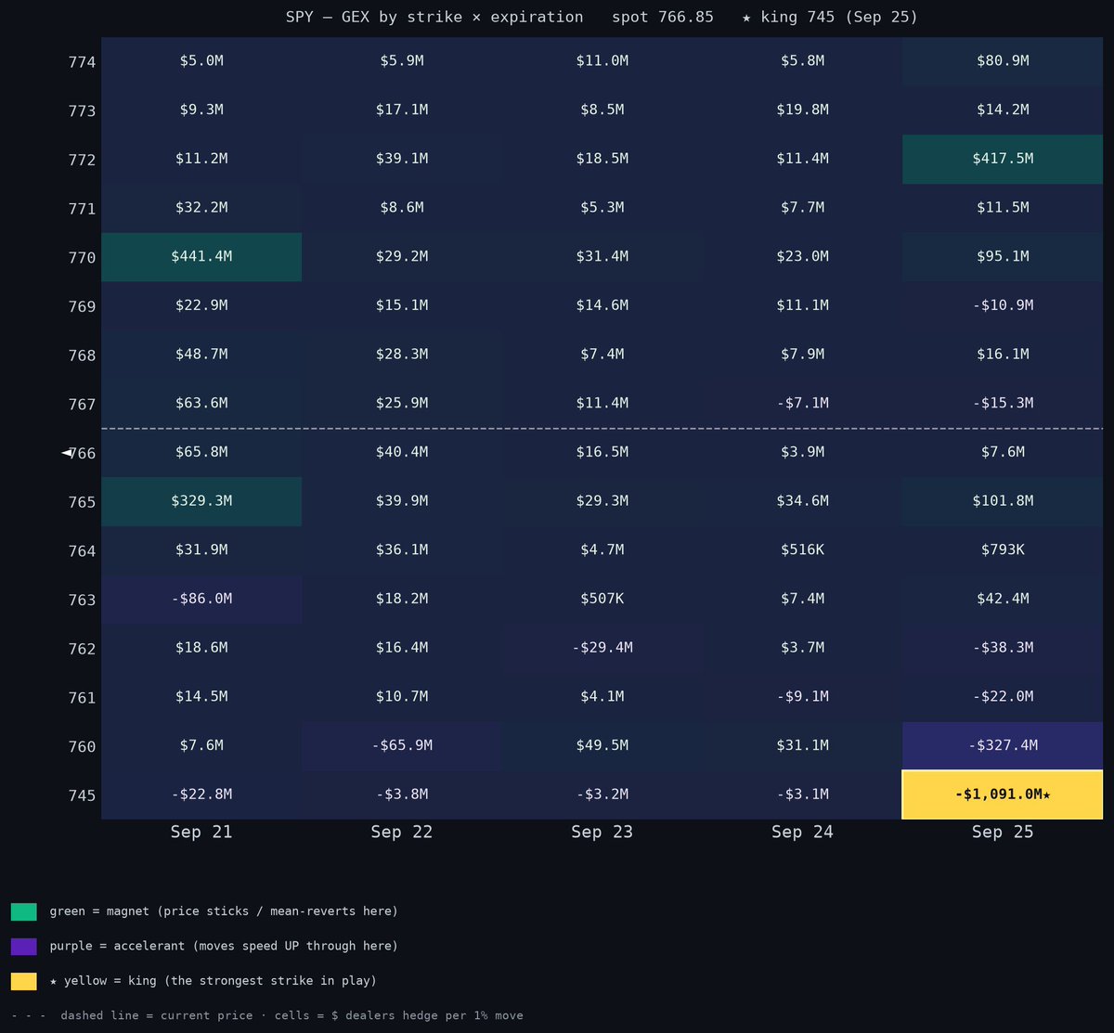The image size is (1114, 1033).
Task: Click the $34.6M cell in row 765
Action: click(x=803, y=501)
